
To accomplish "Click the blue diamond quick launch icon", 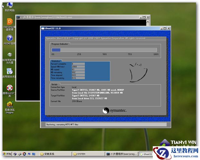I will tap(15, 154).
